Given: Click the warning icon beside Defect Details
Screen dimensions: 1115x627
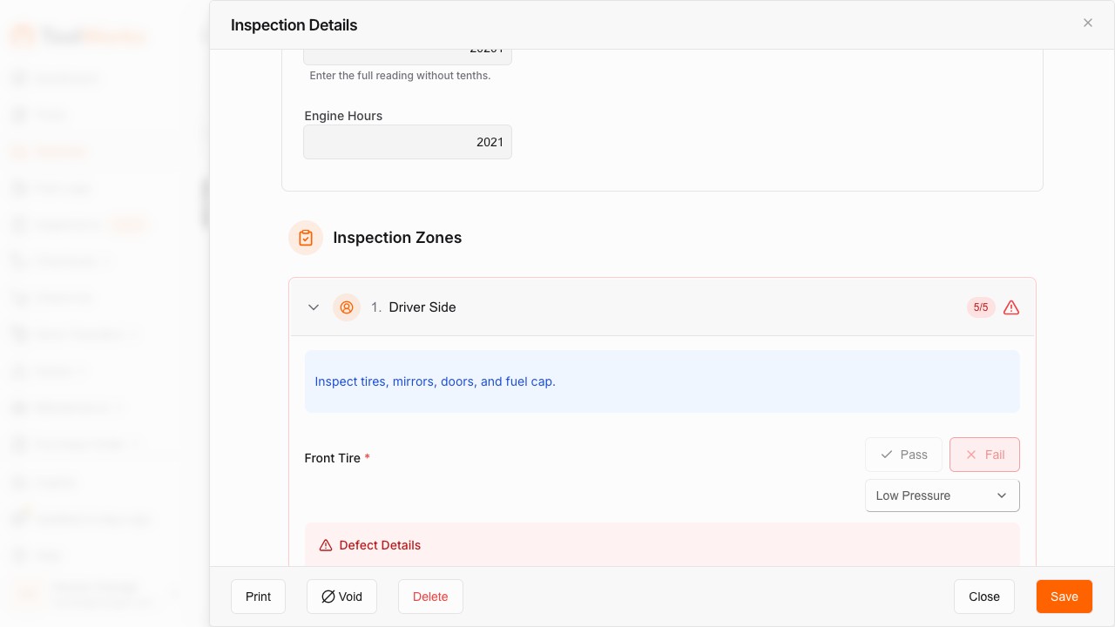Looking at the screenshot, I should click(x=326, y=545).
